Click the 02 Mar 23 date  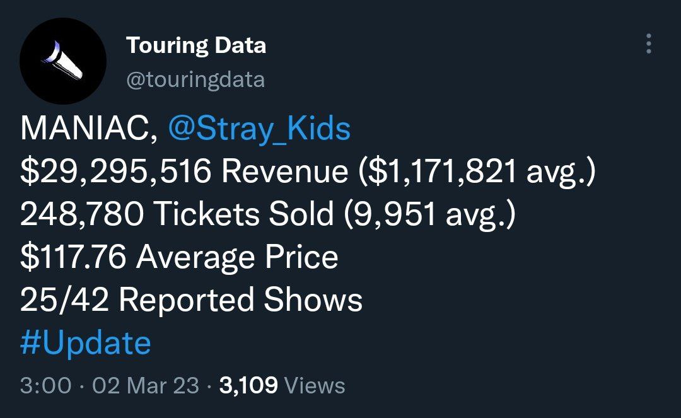146,385
